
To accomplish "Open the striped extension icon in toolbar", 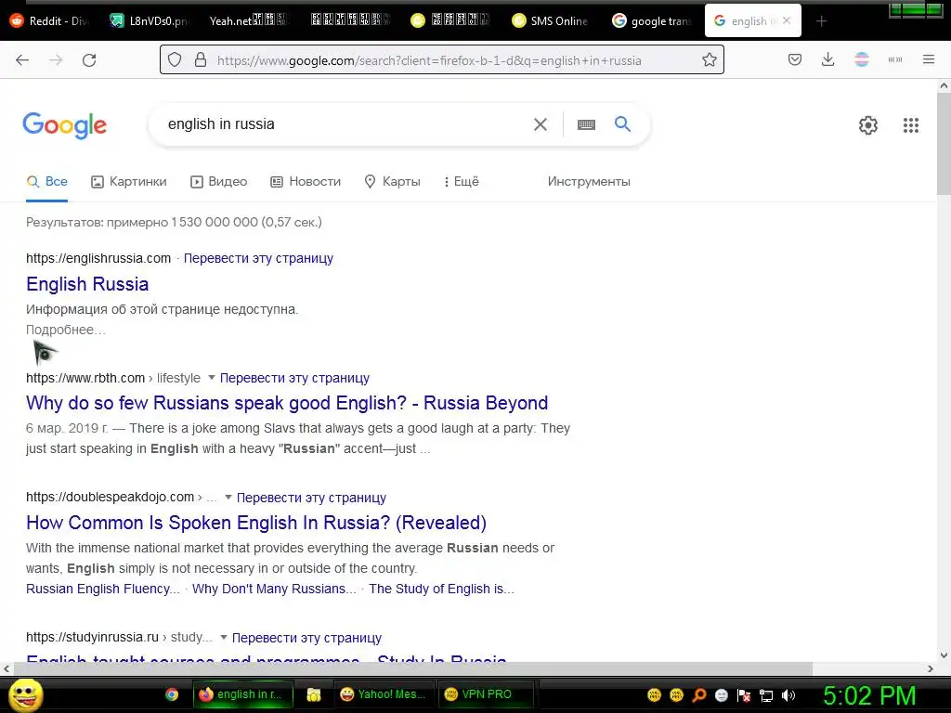I will [861, 59].
